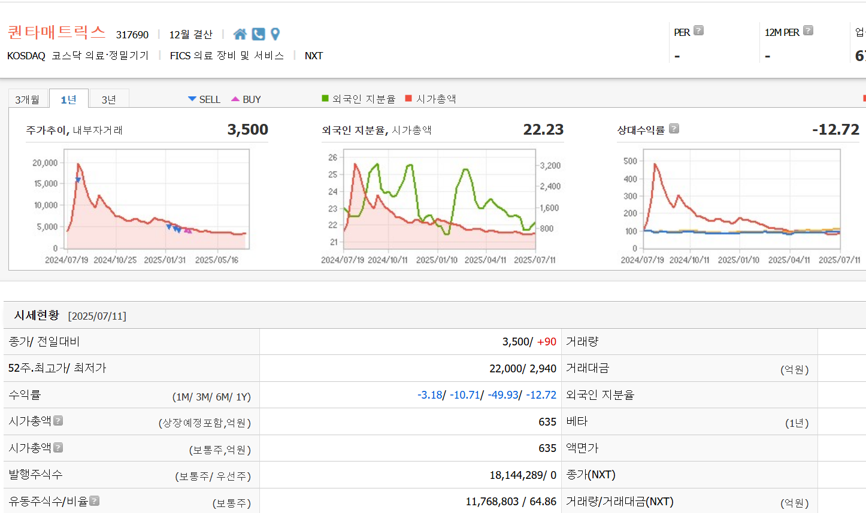The height and width of the screenshot is (513, 866).
Task: Click the 22,000/ 2,940 high-low value
Action: [523, 369]
